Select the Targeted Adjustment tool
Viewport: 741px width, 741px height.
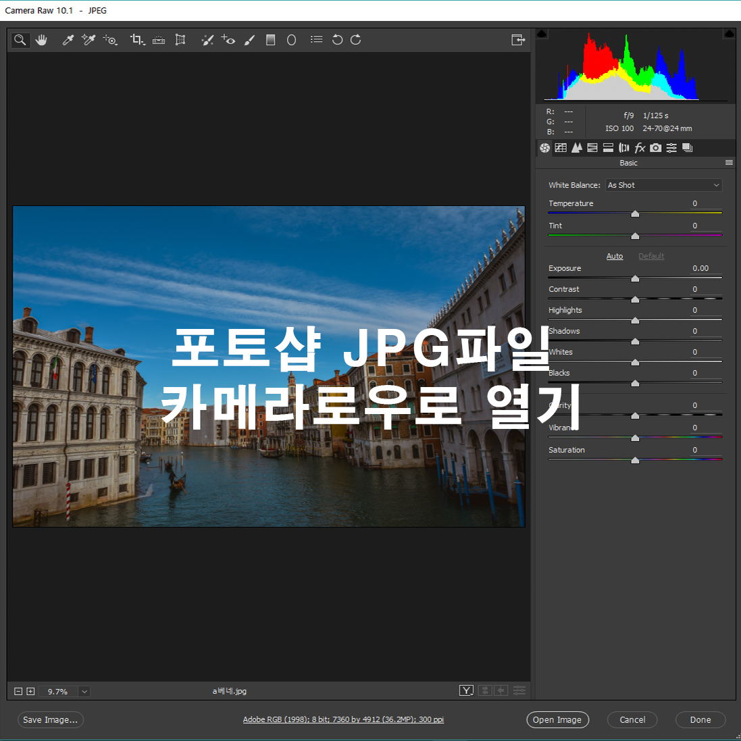pos(110,40)
